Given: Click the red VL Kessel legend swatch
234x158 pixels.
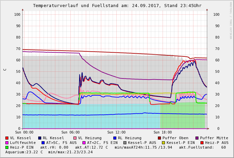Looking at the screenshot, I should pos(7,138).
